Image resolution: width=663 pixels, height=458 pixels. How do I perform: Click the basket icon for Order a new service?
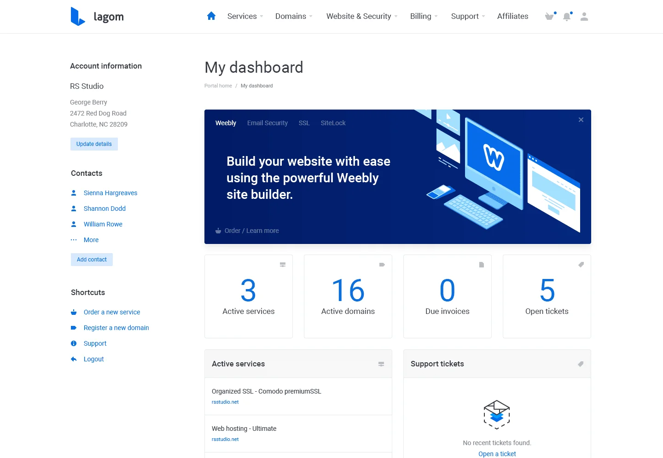coord(74,312)
